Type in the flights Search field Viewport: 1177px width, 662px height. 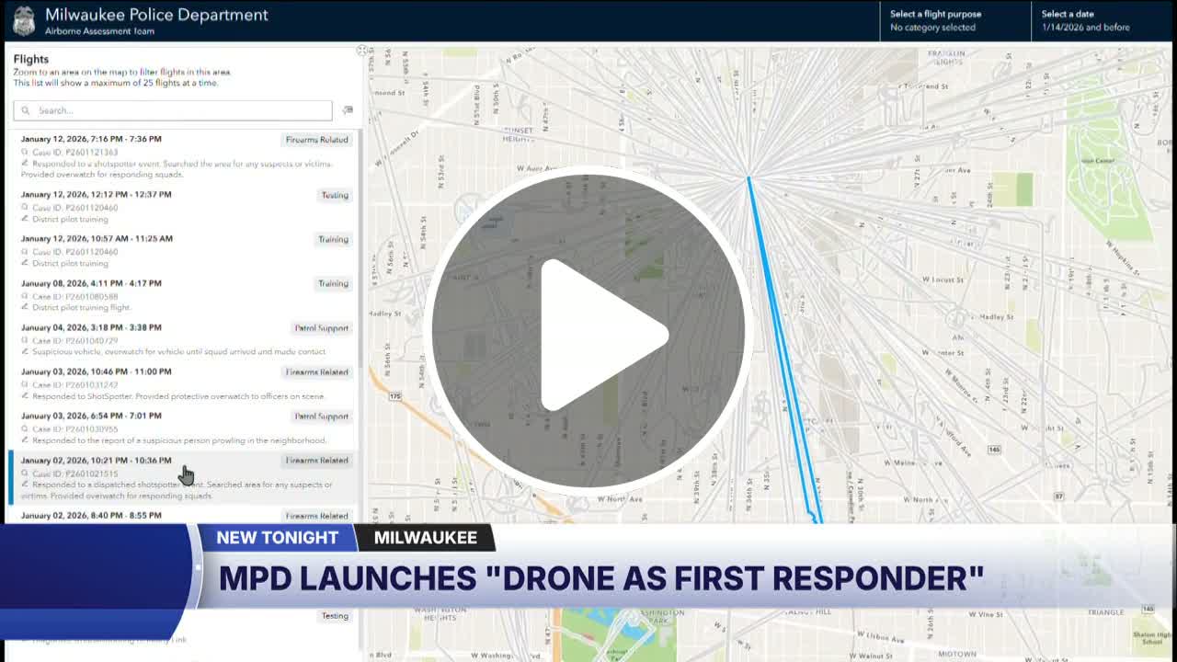[179, 110]
